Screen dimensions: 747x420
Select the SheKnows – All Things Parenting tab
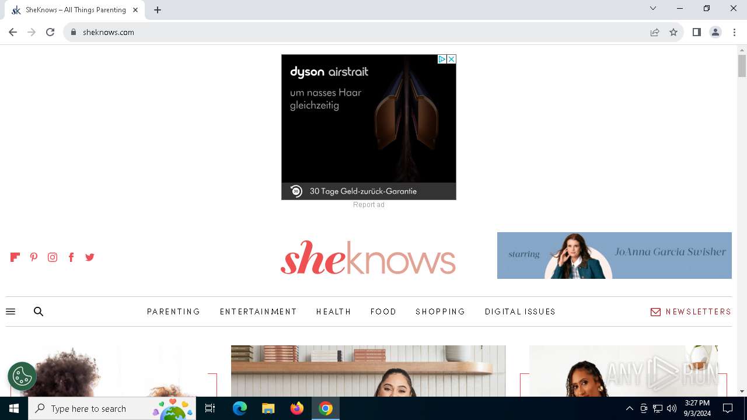tap(75, 10)
